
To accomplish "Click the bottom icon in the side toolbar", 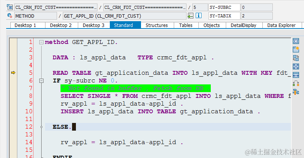I will click(296, 92).
